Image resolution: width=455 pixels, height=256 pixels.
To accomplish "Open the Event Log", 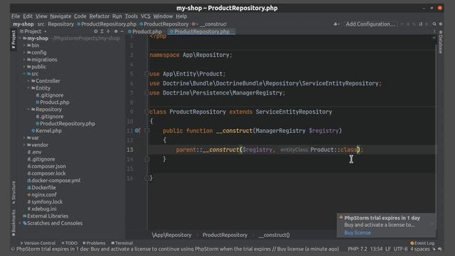I will (422, 243).
